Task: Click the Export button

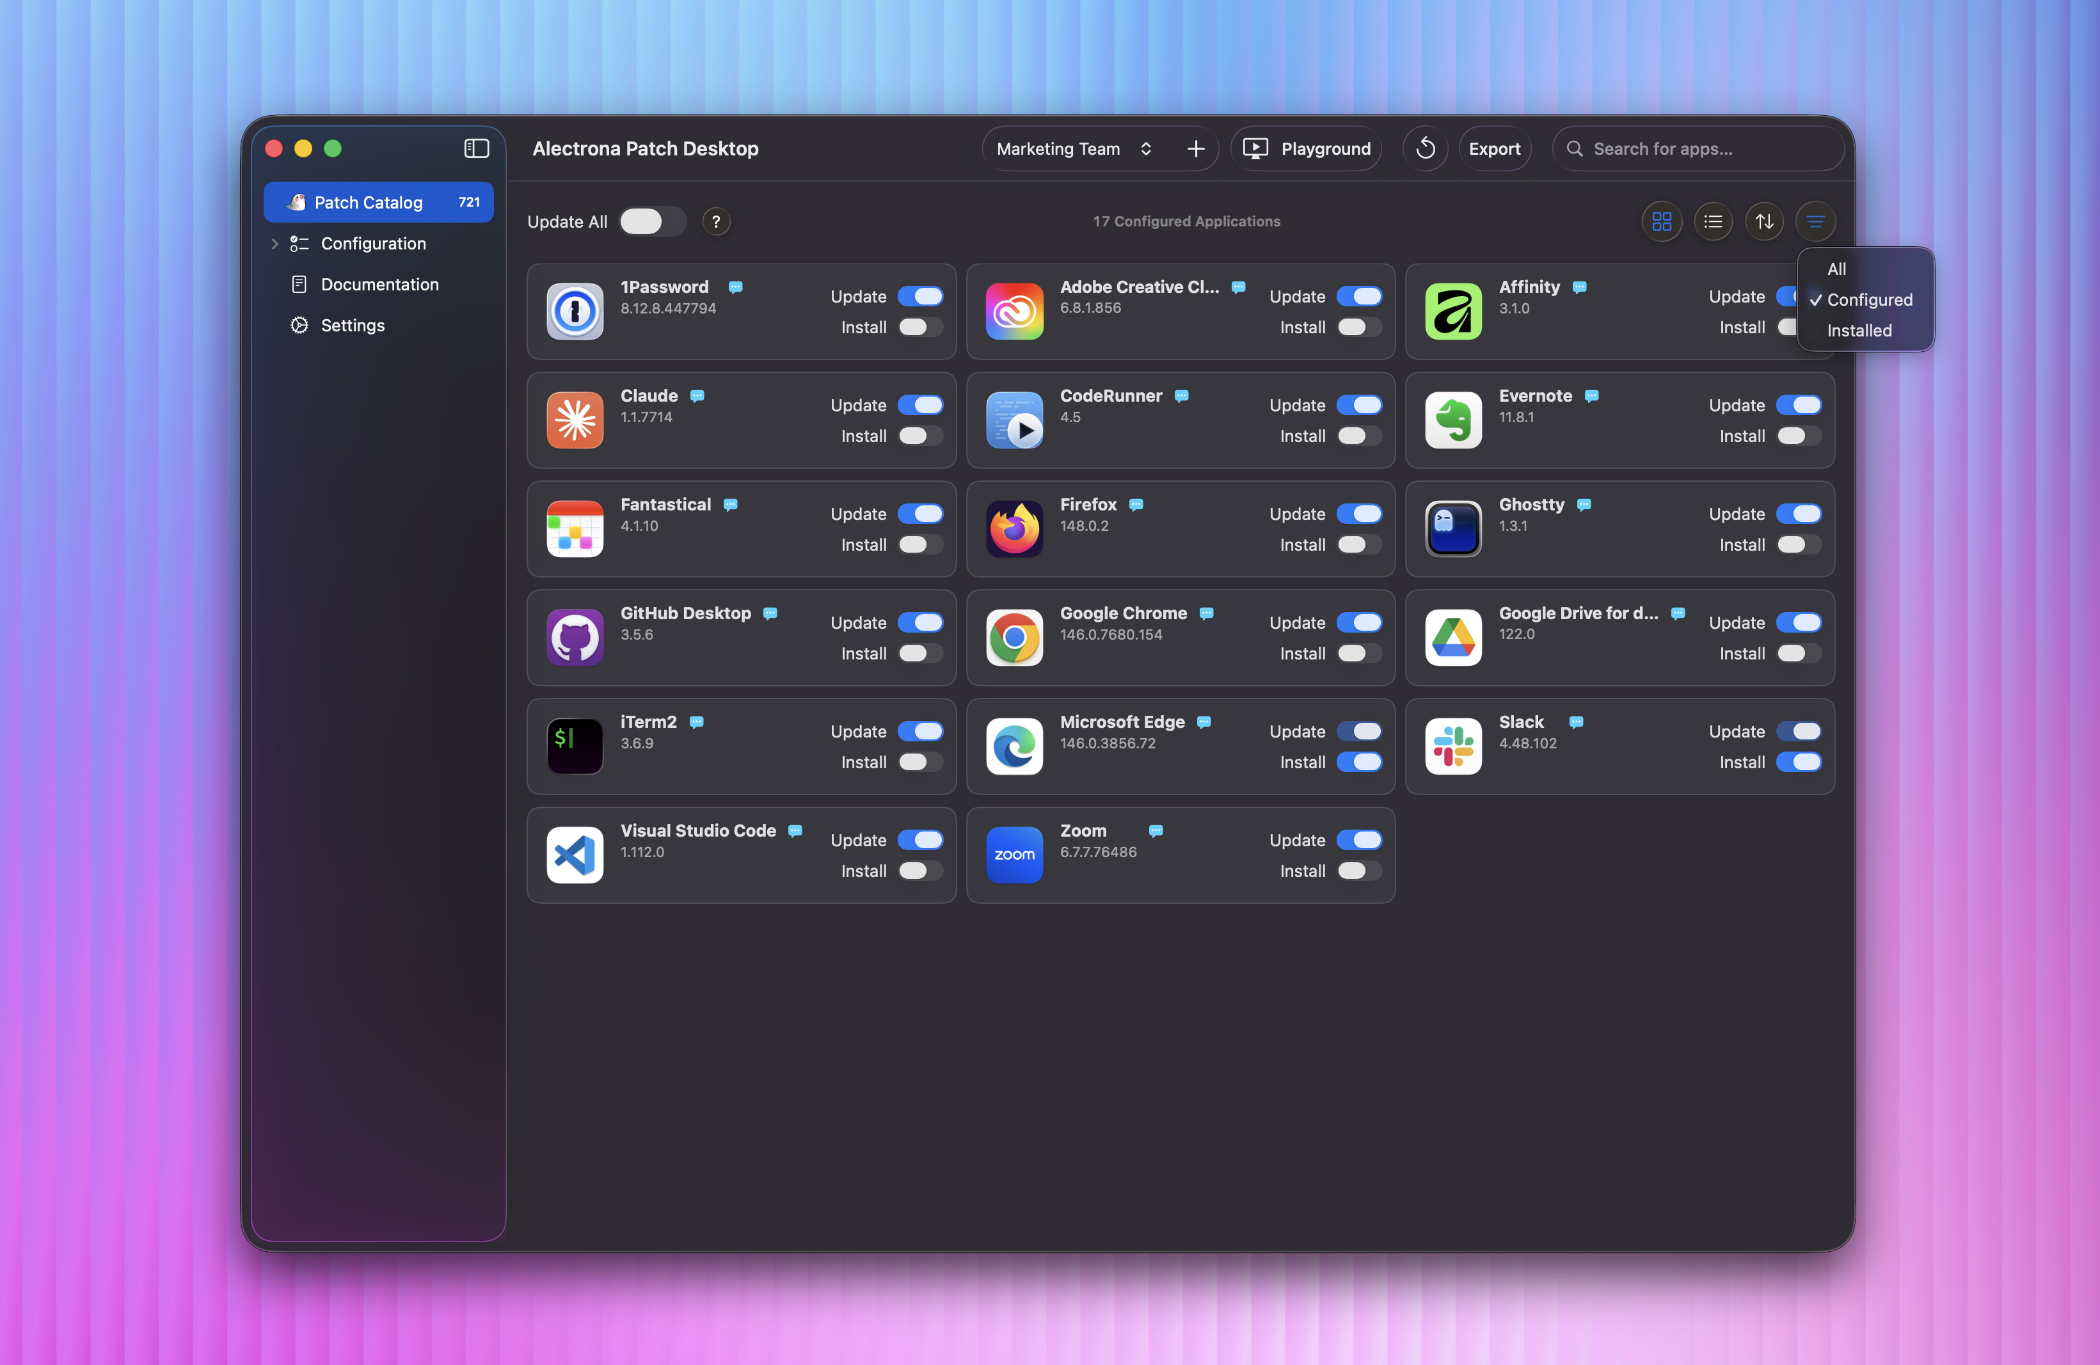Action: pos(1494,149)
